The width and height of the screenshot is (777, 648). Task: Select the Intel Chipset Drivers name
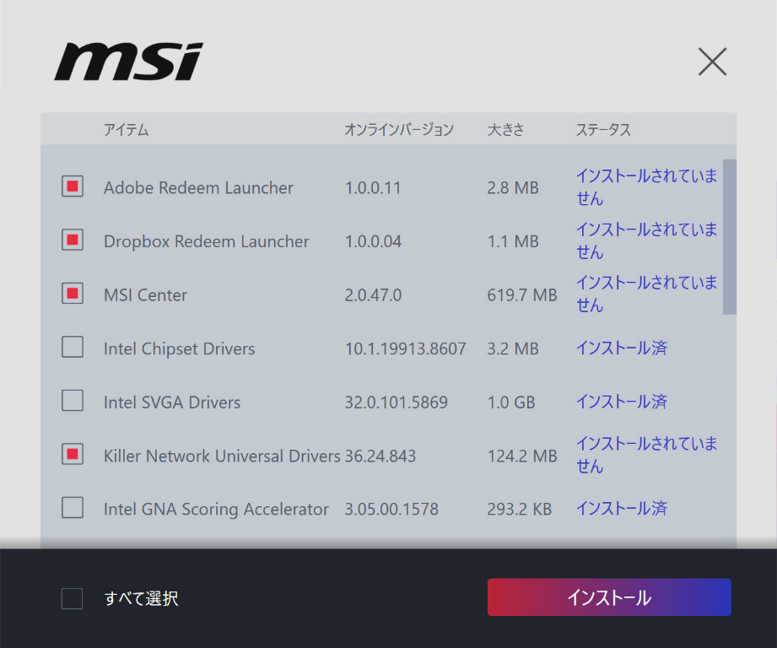179,348
